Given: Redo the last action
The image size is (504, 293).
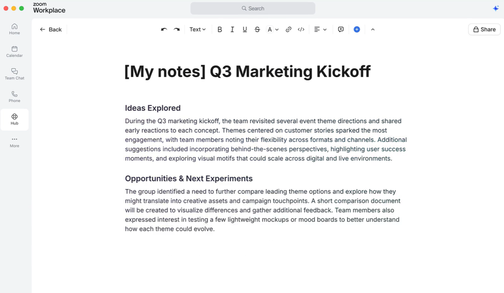Looking at the screenshot, I should [177, 29].
